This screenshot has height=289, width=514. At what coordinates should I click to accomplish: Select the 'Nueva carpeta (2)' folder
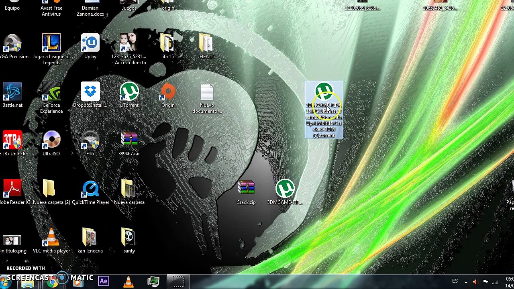51,192
